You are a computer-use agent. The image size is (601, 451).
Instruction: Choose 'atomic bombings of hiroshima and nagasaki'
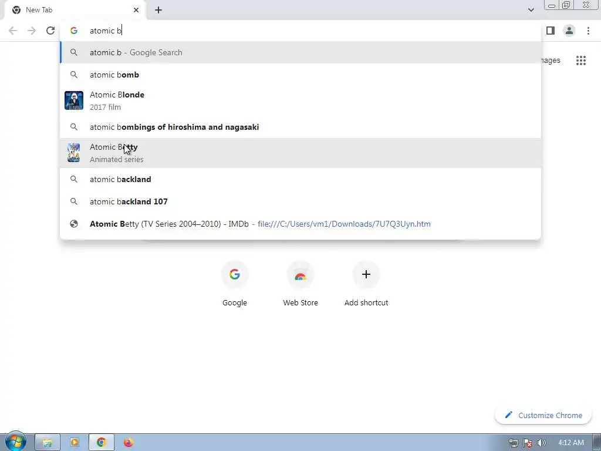point(300,127)
